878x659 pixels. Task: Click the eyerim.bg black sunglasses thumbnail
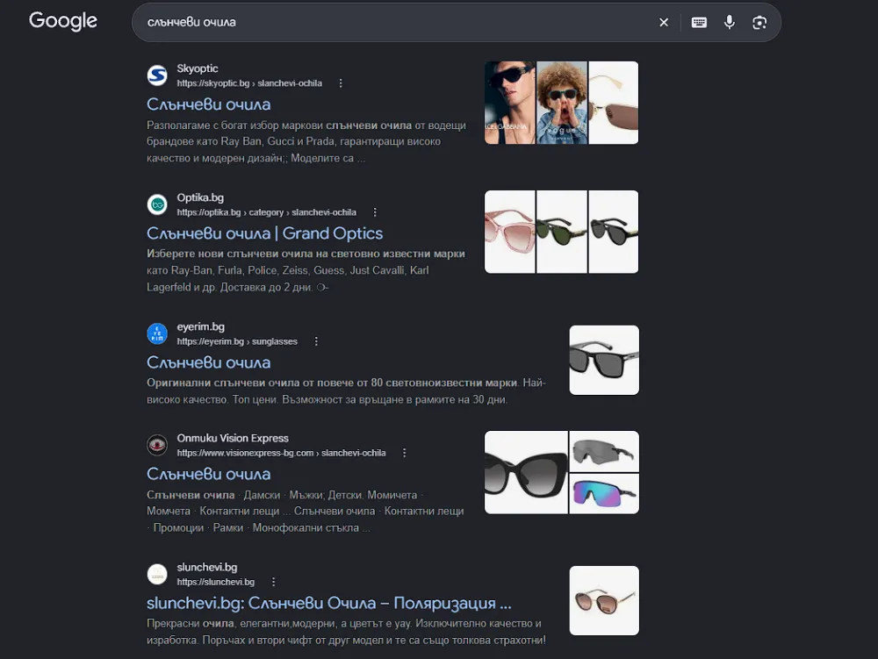pyautogui.click(x=604, y=361)
